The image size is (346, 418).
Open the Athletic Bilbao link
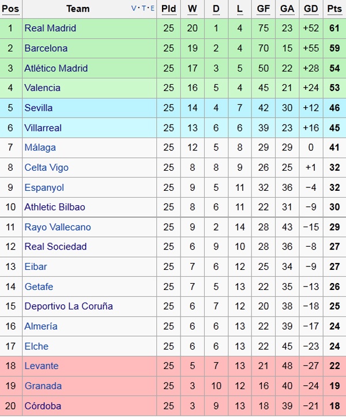click(x=54, y=207)
